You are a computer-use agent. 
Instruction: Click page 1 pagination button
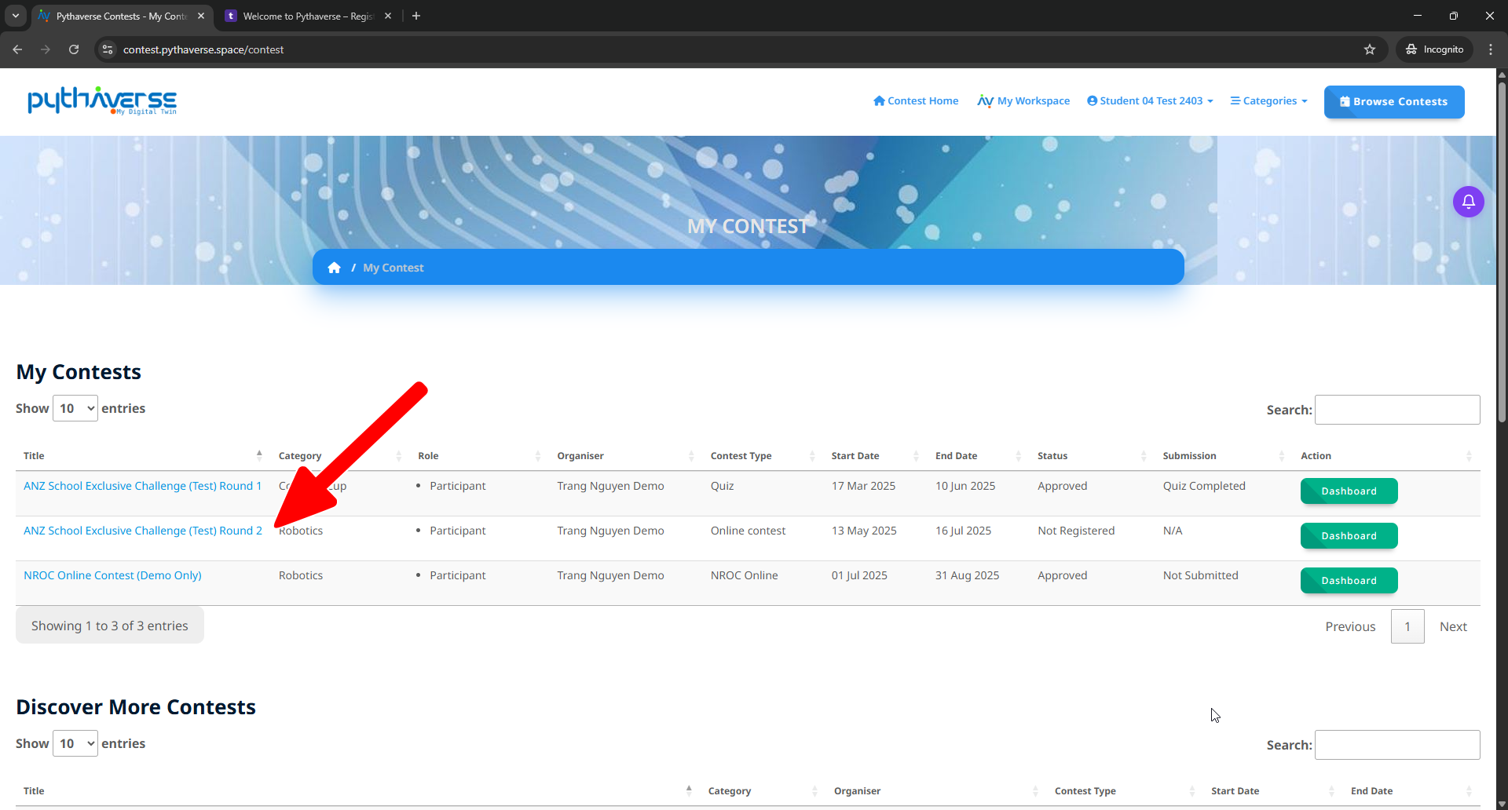click(x=1407, y=626)
